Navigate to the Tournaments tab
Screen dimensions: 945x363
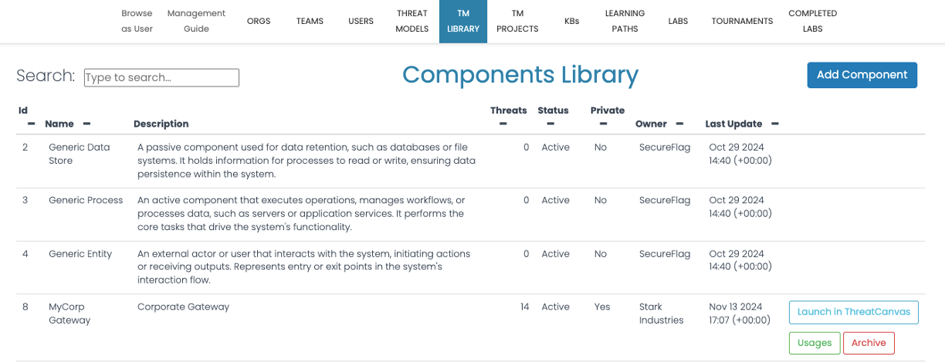(x=742, y=22)
